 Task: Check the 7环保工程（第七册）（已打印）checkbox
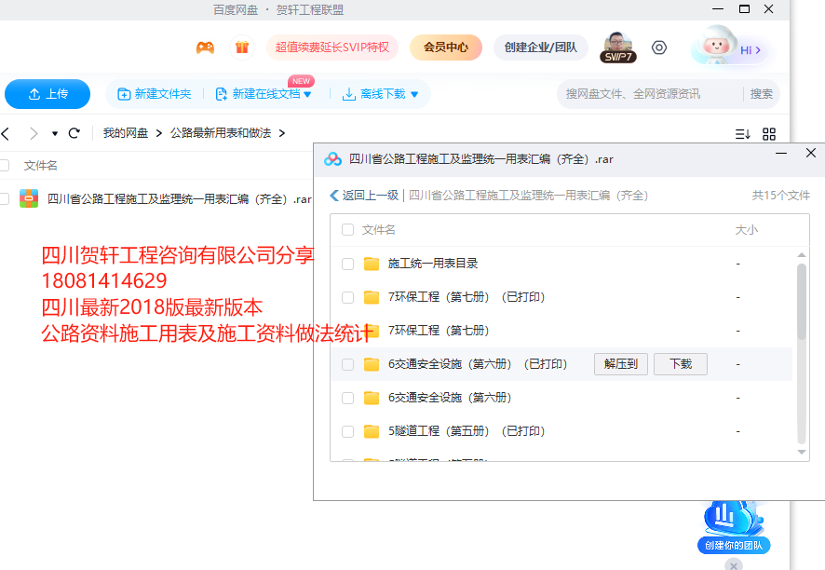(x=347, y=297)
